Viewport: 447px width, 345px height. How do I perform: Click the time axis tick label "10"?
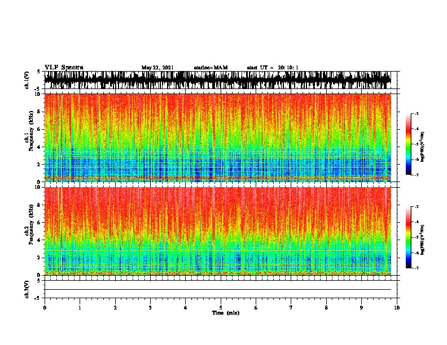tap(397, 308)
